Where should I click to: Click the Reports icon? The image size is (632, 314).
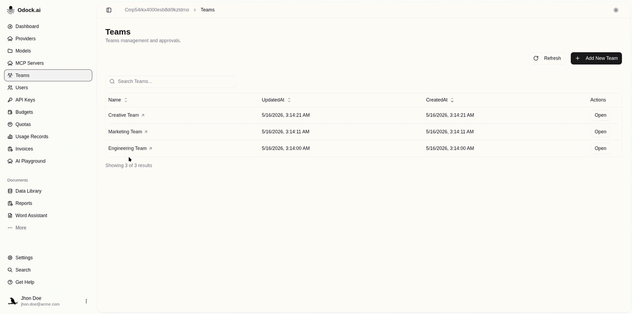click(10, 203)
